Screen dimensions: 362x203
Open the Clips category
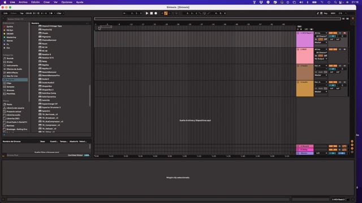(x=9, y=83)
